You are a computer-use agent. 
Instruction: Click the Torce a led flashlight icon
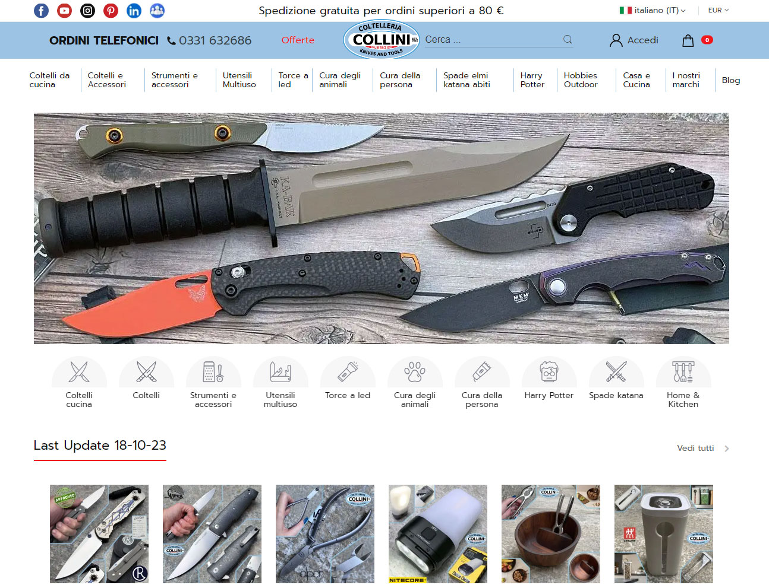[348, 373]
